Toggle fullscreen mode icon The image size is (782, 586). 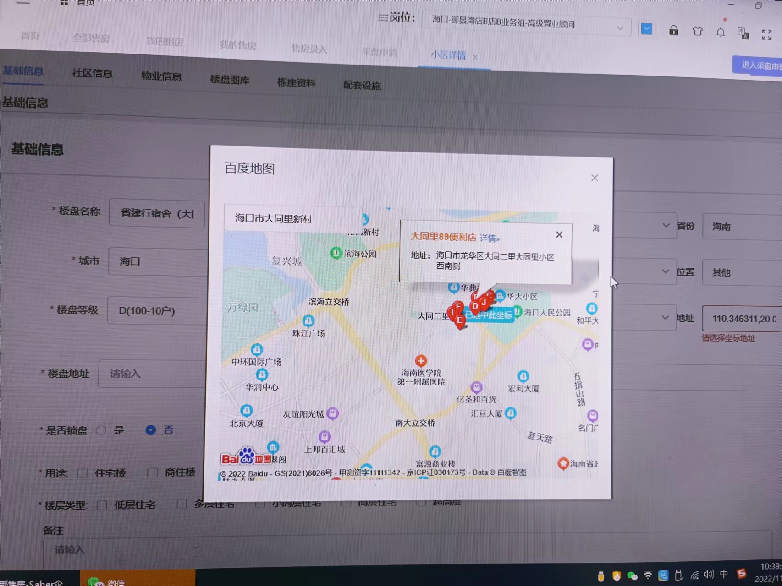[766, 35]
